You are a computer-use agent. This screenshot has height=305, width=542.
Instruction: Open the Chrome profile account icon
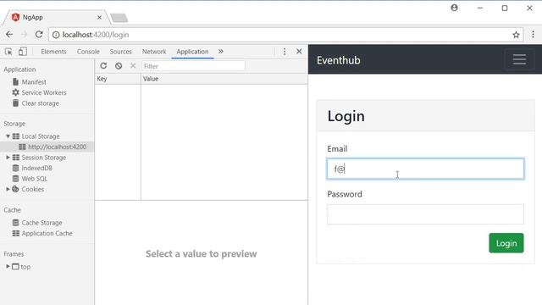pos(454,8)
